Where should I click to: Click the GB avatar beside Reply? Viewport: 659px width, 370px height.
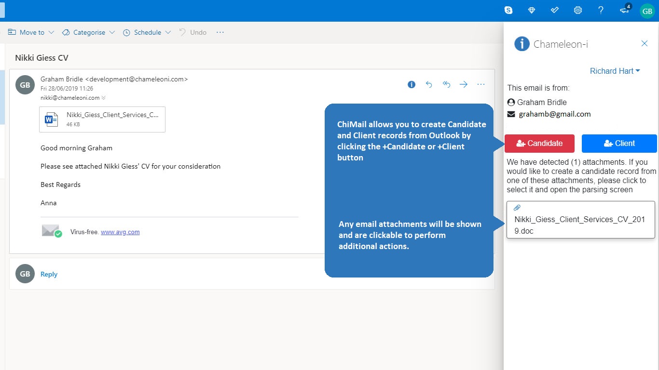25,274
